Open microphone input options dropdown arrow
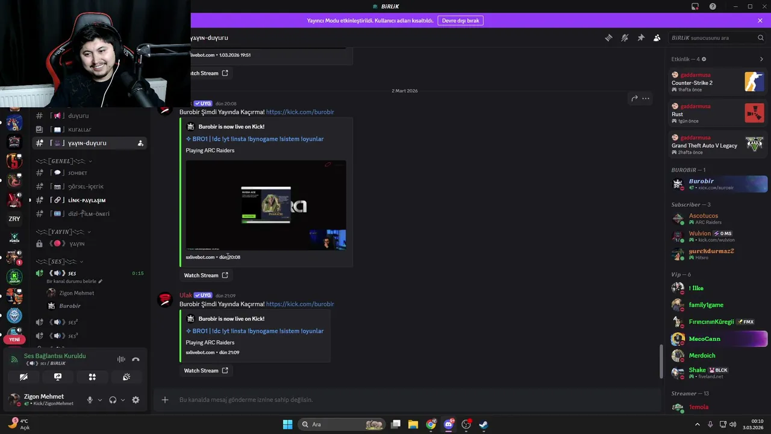 pyautogui.click(x=100, y=400)
